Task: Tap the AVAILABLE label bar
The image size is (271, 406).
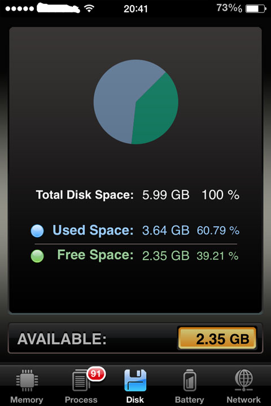Action: coord(135,338)
